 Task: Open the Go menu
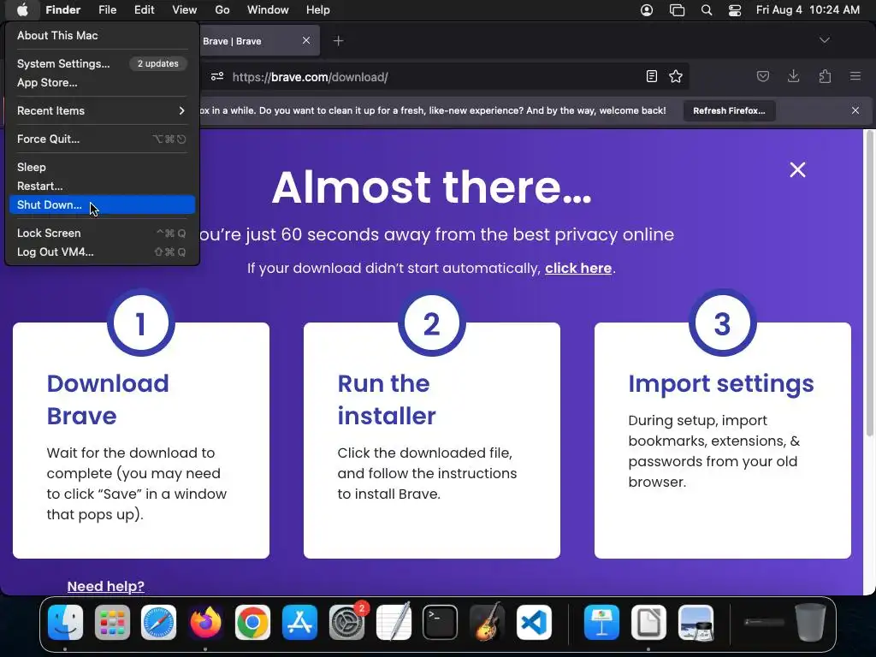(x=222, y=9)
